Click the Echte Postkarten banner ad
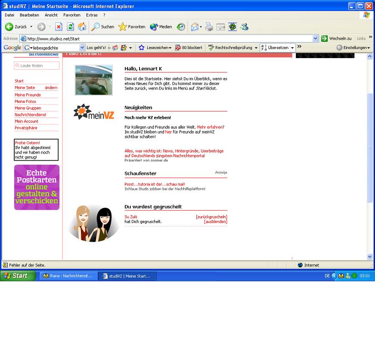 coord(37,187)
